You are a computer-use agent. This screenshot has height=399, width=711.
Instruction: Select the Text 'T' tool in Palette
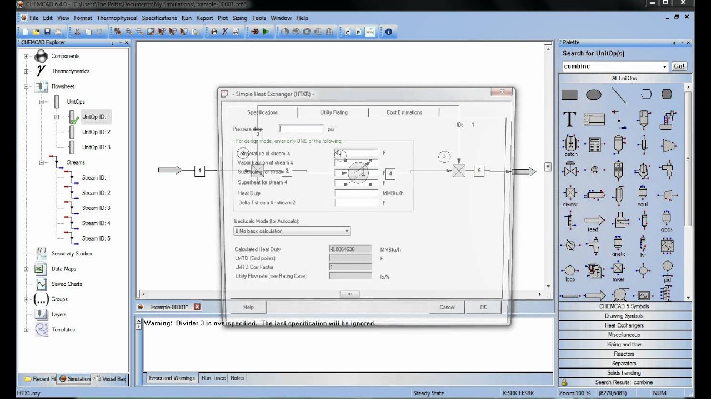click(x=569, y=119)
